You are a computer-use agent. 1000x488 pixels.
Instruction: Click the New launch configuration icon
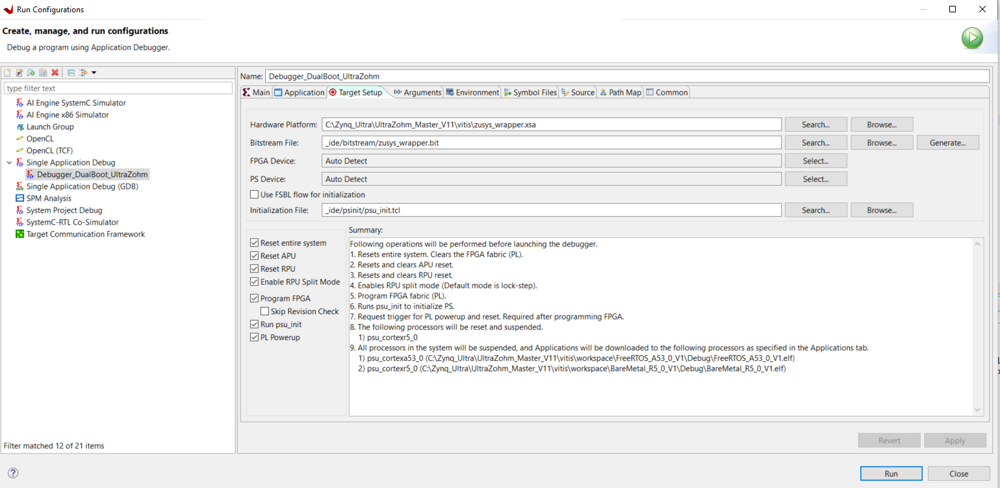click(8, 73)
